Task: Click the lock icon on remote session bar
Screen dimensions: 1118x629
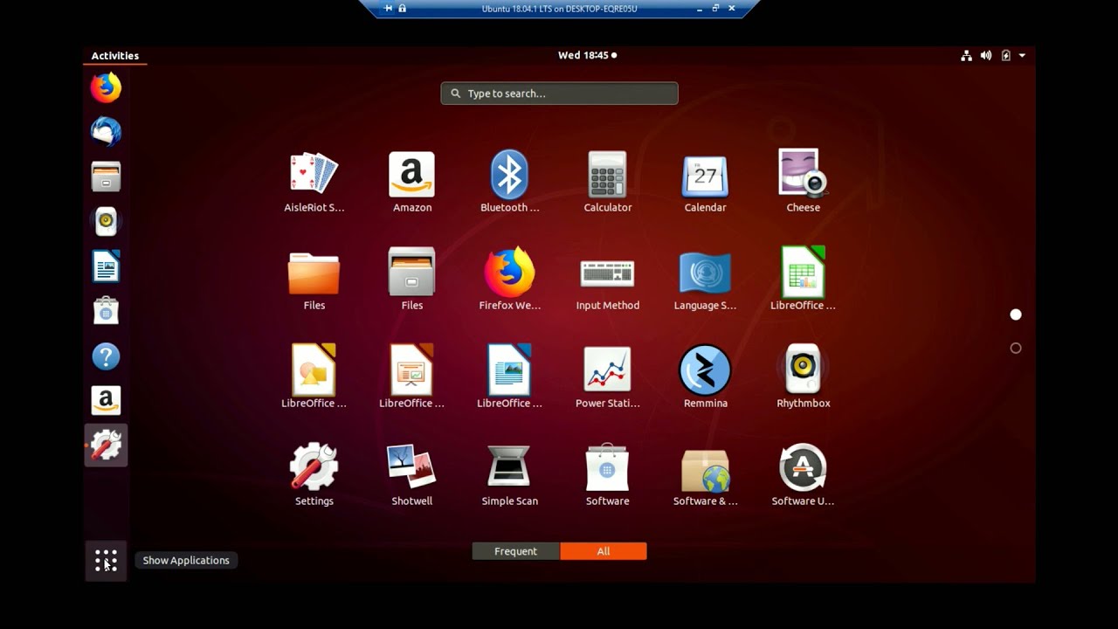Action: tap(402, 9)
